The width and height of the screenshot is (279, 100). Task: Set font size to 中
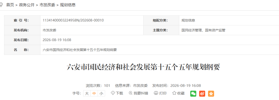(94, 93)
